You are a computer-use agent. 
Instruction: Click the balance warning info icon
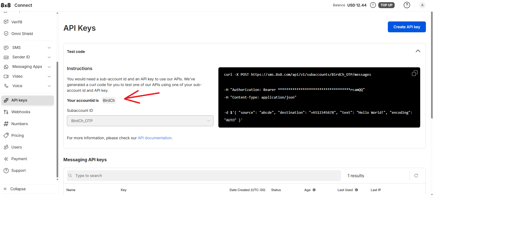pos(373,5)
